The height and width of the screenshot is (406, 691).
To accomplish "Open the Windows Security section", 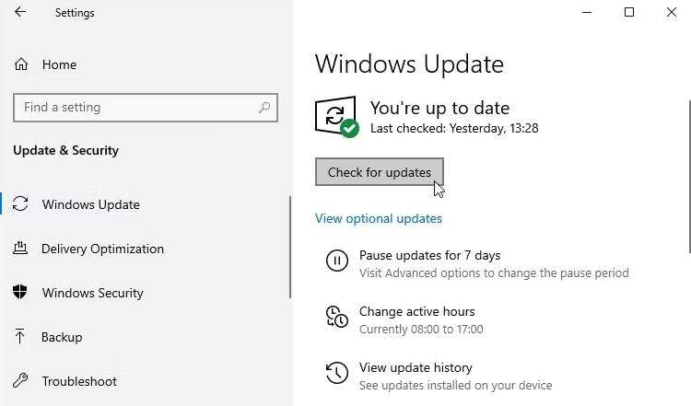I will [92, 293].
